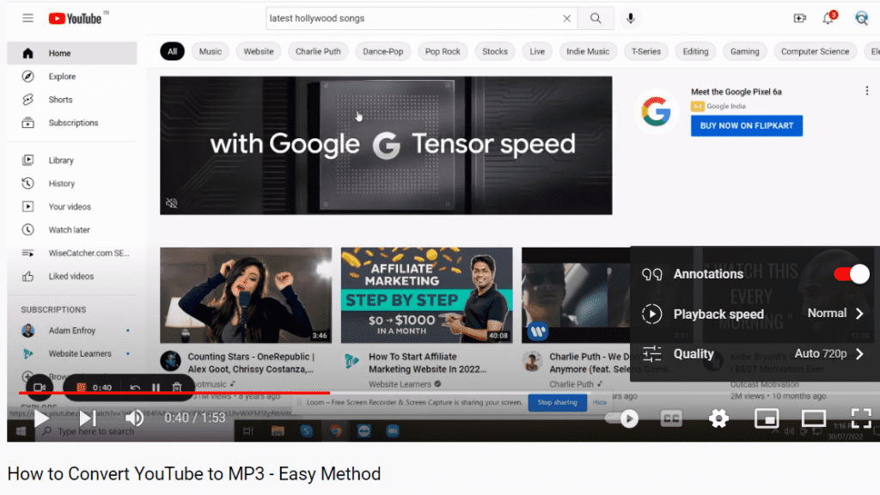Select the Pop Rock filter chip

pos(443,52)
